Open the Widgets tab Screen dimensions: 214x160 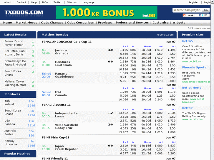coord(179,23)
